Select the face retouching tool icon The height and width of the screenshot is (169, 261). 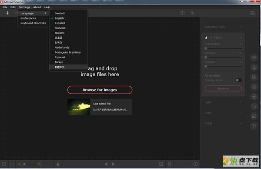tap(254, 87)
